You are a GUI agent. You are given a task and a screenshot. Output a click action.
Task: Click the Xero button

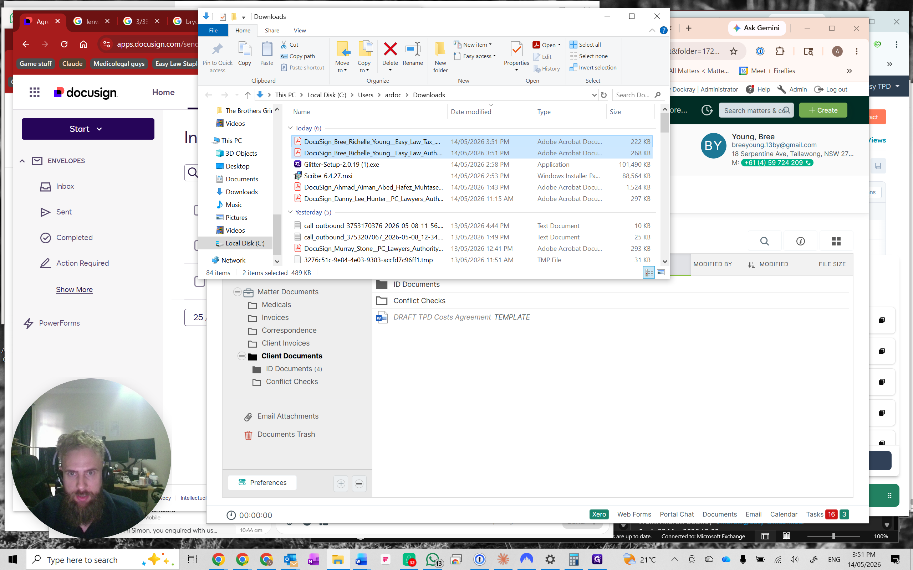tap(599, 514)
